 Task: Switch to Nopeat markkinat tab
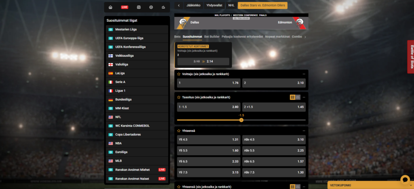277,37
